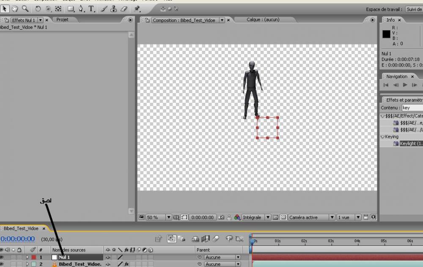This screenshot has height=267, width=423.
Task: Select the Horizontal Type tool
Action: [91, 8]
